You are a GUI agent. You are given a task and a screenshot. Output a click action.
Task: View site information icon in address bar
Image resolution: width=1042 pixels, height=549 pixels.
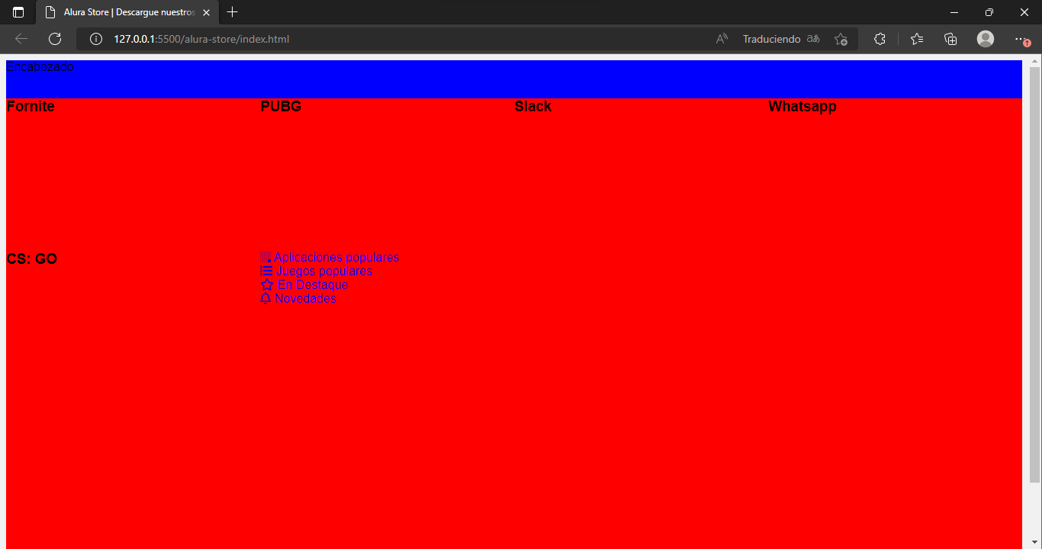[x=96, y=39]
